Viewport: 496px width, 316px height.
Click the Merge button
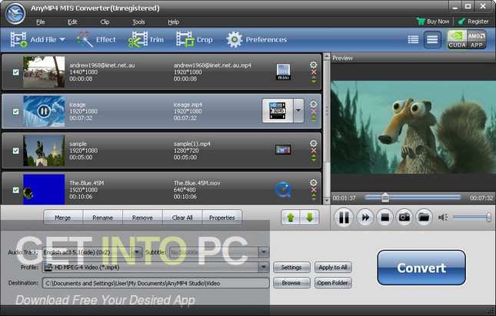[x=62, y=218]
